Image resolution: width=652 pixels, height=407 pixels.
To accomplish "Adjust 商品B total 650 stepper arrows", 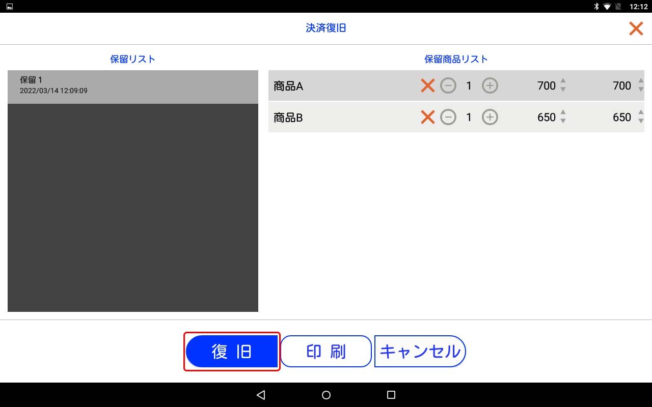I will (x=641, y=117).
